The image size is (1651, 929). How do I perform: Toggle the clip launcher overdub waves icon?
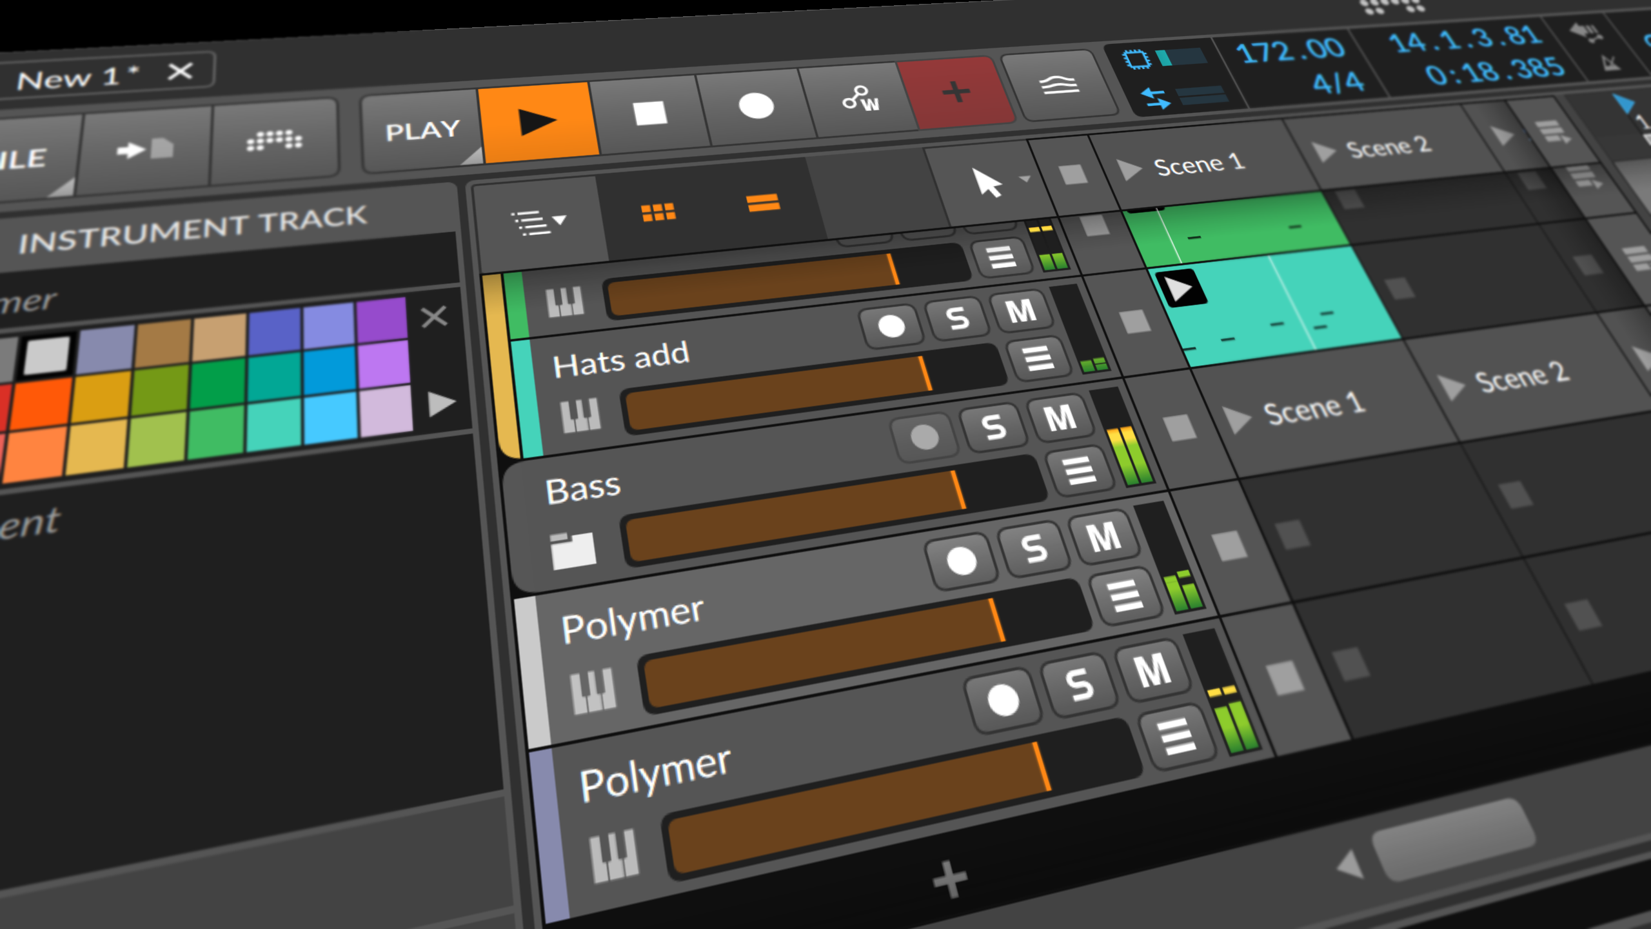tap(1058, 85)
